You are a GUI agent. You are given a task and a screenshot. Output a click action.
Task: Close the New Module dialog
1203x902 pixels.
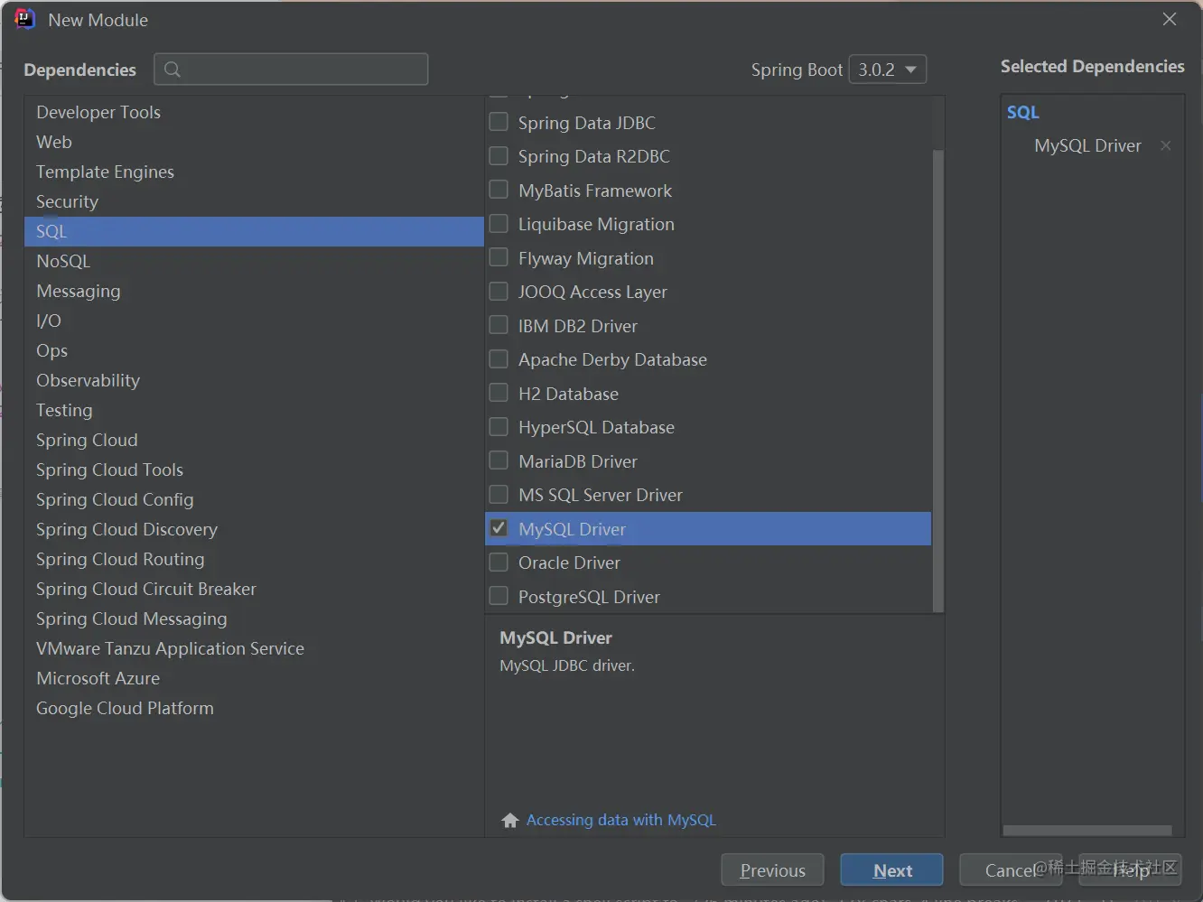pyautogui.click(x=1170, y=19)
